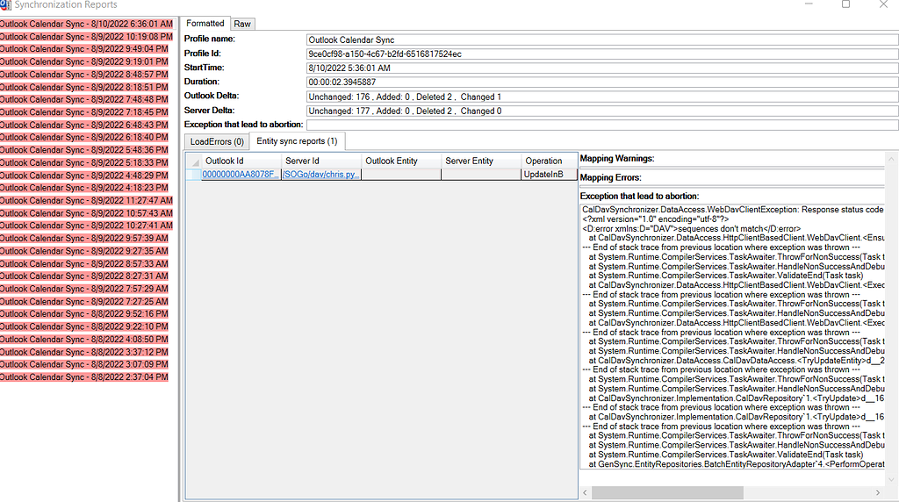Select report from 8/9/2022 11:27:47 AM
Screen dimensions: 899x502
[86, 200]
